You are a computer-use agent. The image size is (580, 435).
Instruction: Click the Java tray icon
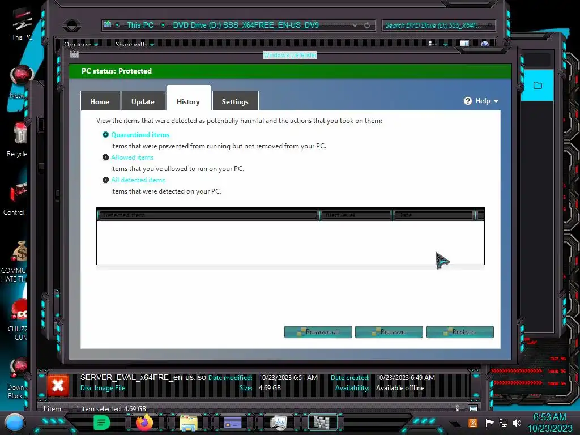(473, 423)
